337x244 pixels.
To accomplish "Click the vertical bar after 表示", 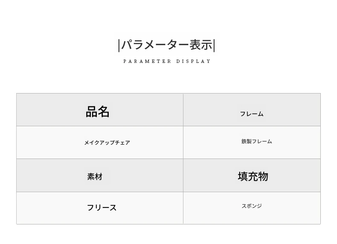I will coord(214,45).
